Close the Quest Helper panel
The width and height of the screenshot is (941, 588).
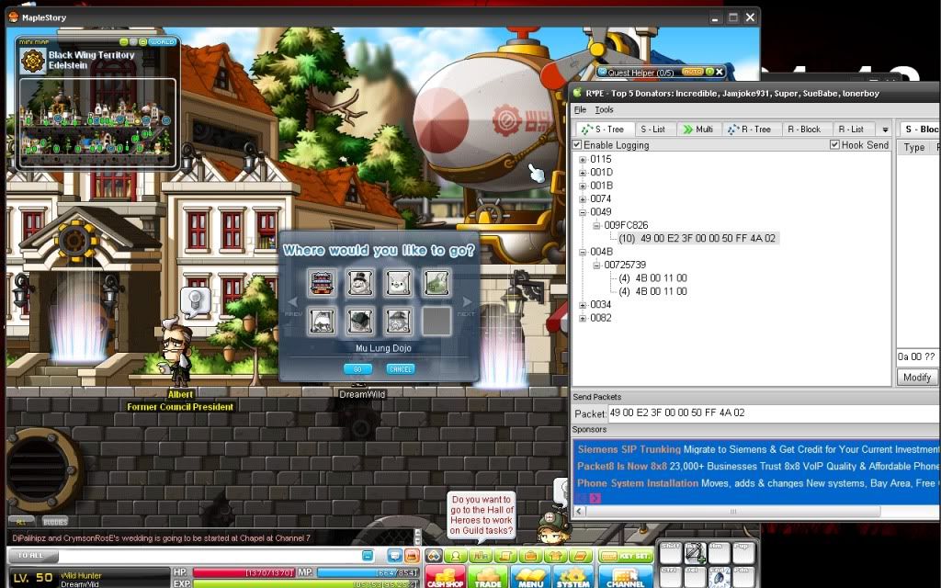coord(720,72)
